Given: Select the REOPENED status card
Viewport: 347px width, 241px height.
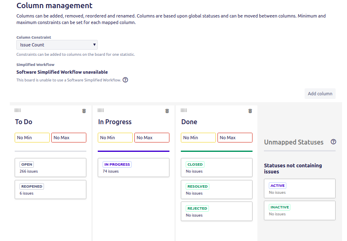Looking at the screenshot, I should pyautogui.click(x=51, y=189).
